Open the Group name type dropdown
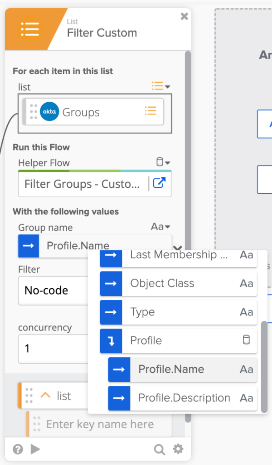The image size is (272, 465). tap(160, 227)
